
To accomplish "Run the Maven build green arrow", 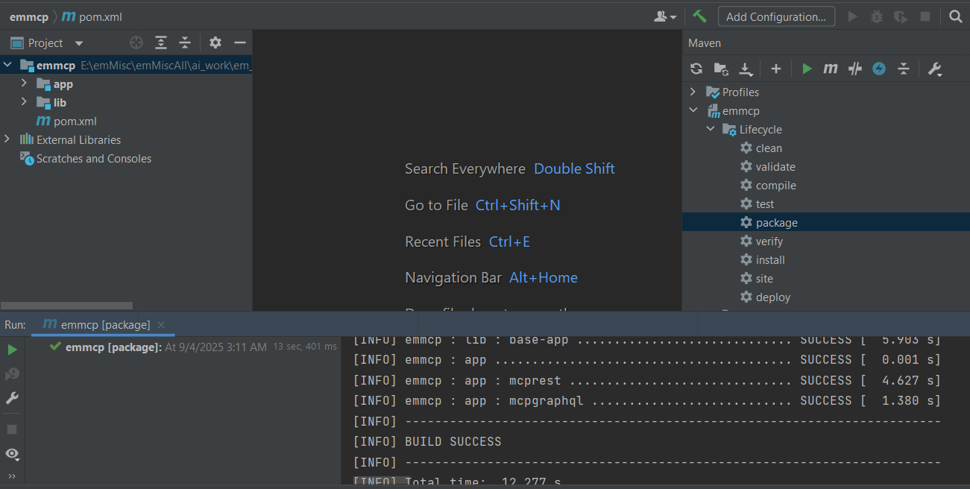I will tap(807, 69).
